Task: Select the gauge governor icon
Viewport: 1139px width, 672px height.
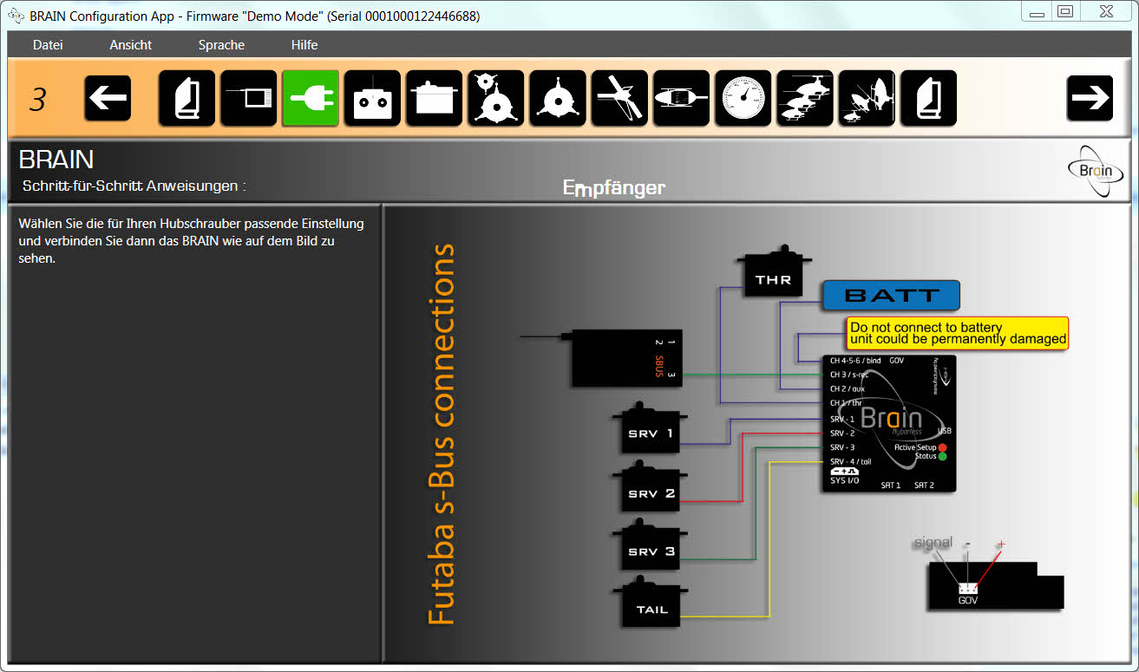Action: pos(743,98)
